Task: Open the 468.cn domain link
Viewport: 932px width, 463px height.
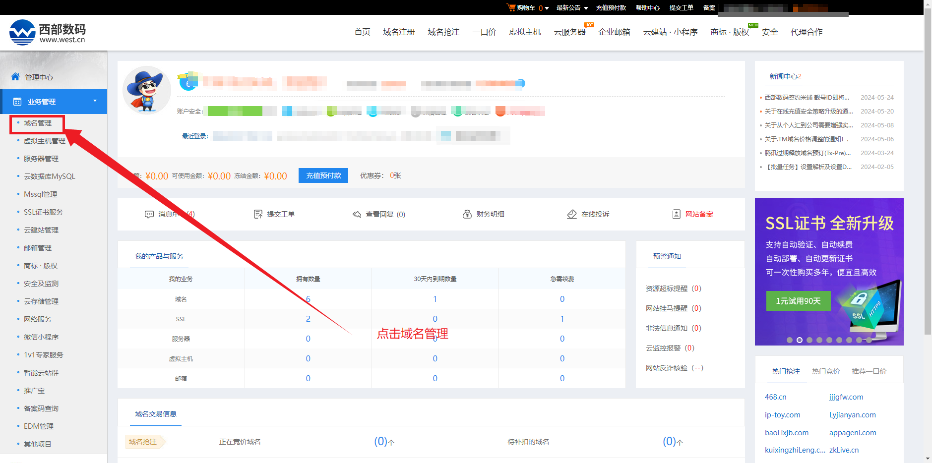Action: click(x=775, y=397)
